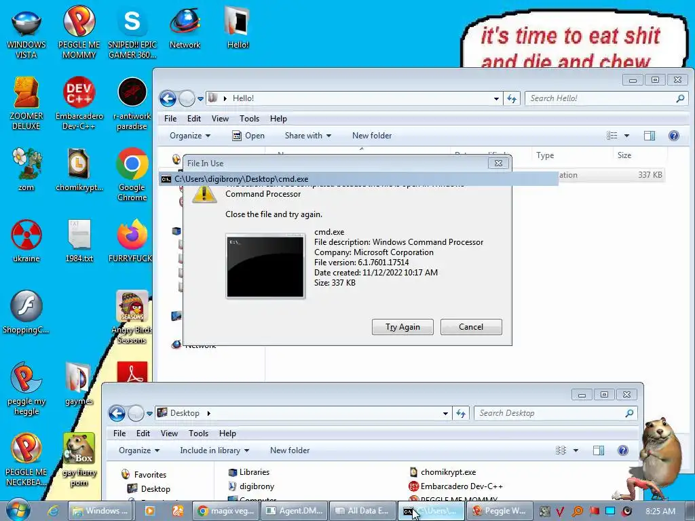The image size is (695, 521).
Task: Open address history dropdown in Desktop window
Action: (x=445, y=413)
